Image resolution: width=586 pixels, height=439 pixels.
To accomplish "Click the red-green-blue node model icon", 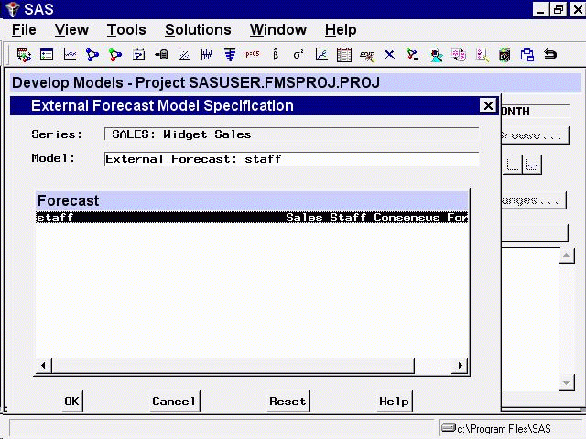I will [x=115, y=55].
